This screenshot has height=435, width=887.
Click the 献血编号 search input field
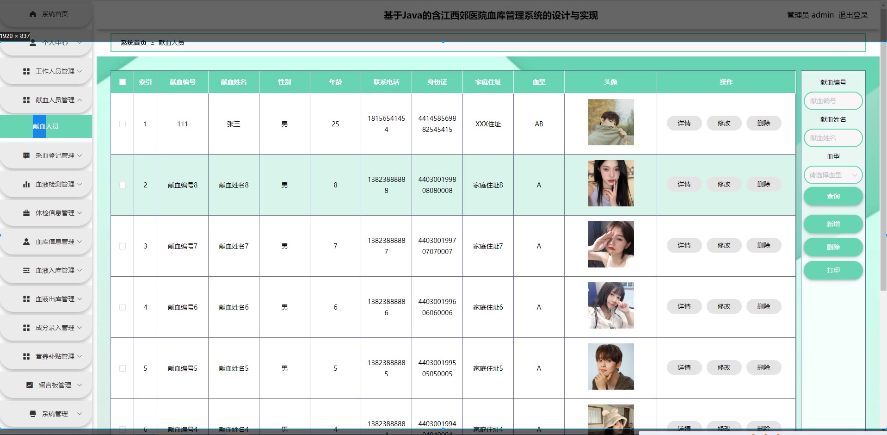833,101
